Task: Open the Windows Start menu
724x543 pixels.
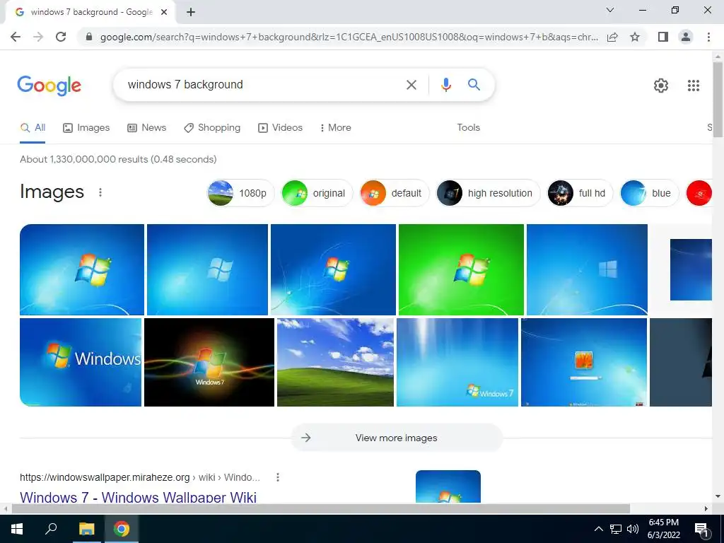Action: pos(17,529)
